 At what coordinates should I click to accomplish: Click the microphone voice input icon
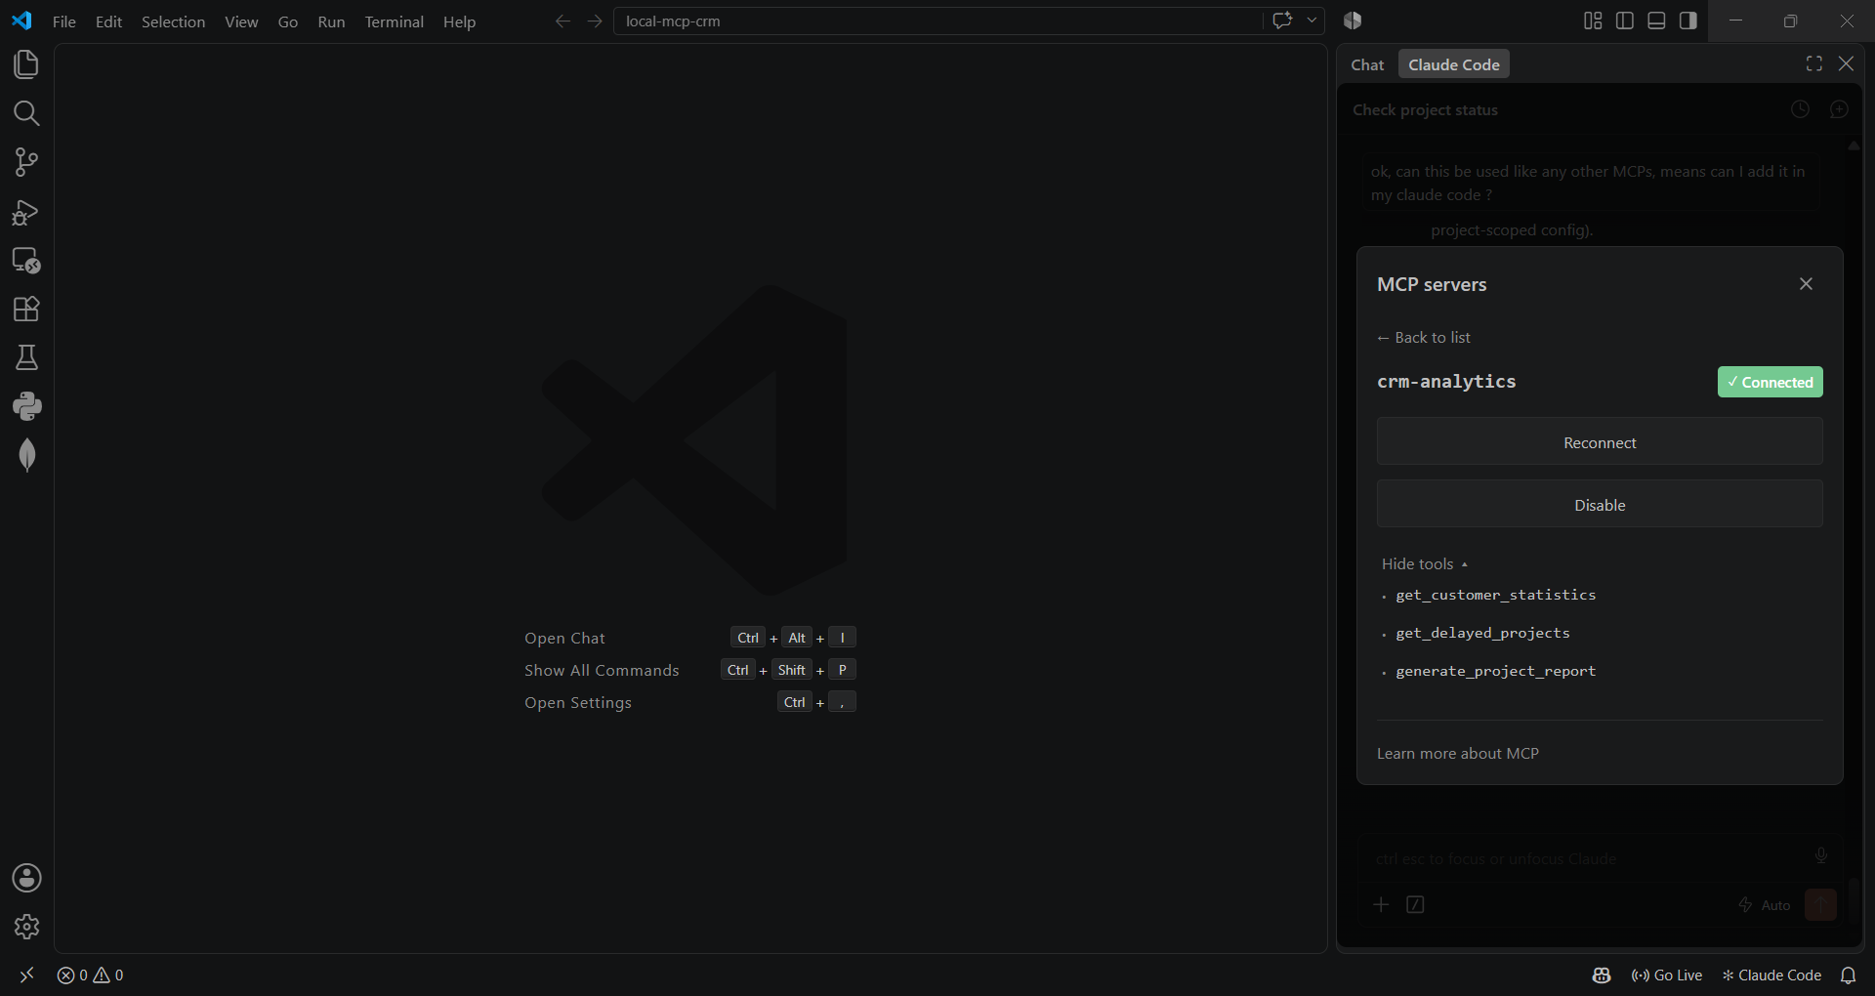pyautogui.click(x=1820, y=856)
